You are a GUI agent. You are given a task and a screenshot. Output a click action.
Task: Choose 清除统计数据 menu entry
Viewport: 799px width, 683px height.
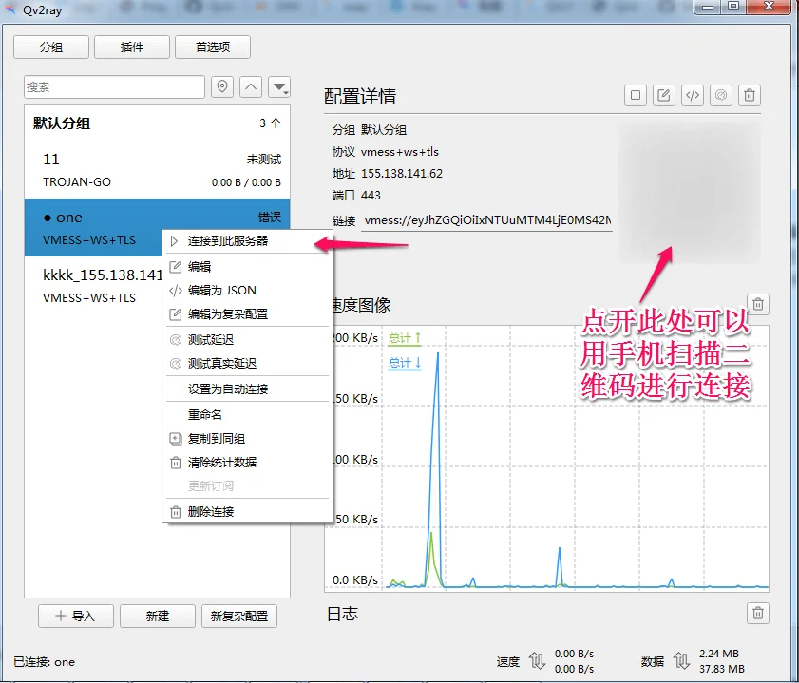pos(247,463)
